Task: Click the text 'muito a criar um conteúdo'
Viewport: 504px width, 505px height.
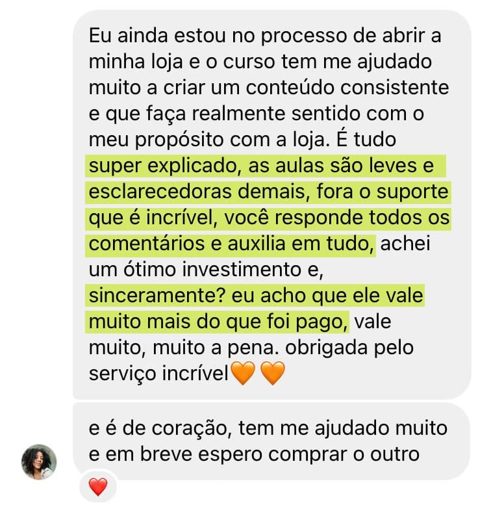Action: (x=212, y=88)
